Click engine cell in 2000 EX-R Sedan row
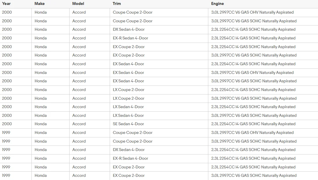 coord(263,38)
